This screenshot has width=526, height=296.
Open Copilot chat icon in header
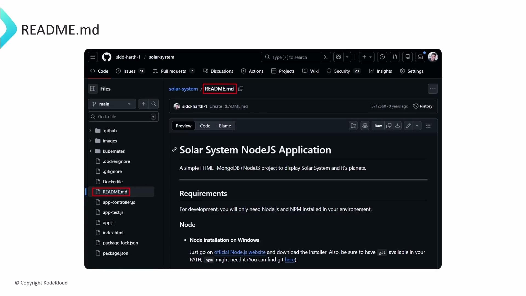click(x=338, y=57)
